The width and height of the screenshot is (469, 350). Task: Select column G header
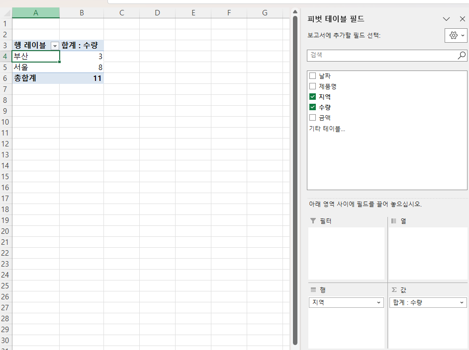click(x=265, y=13)
